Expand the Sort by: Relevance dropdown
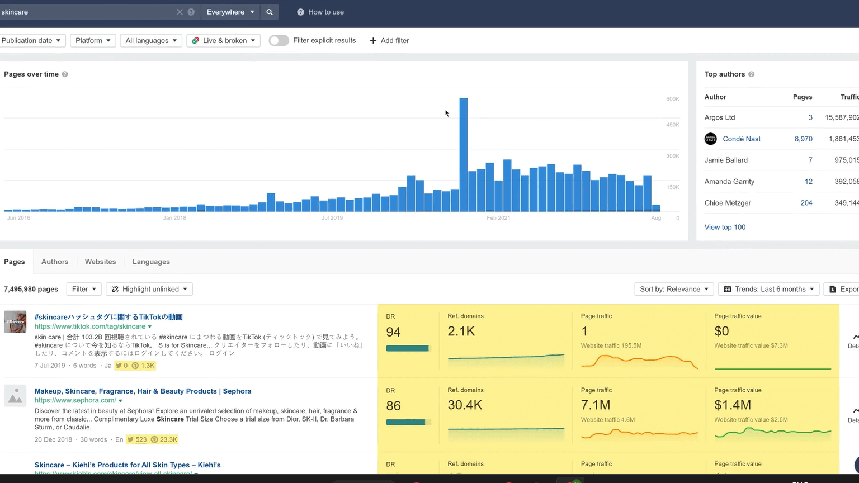Screen dimensions: 859x483 point(674,289)
